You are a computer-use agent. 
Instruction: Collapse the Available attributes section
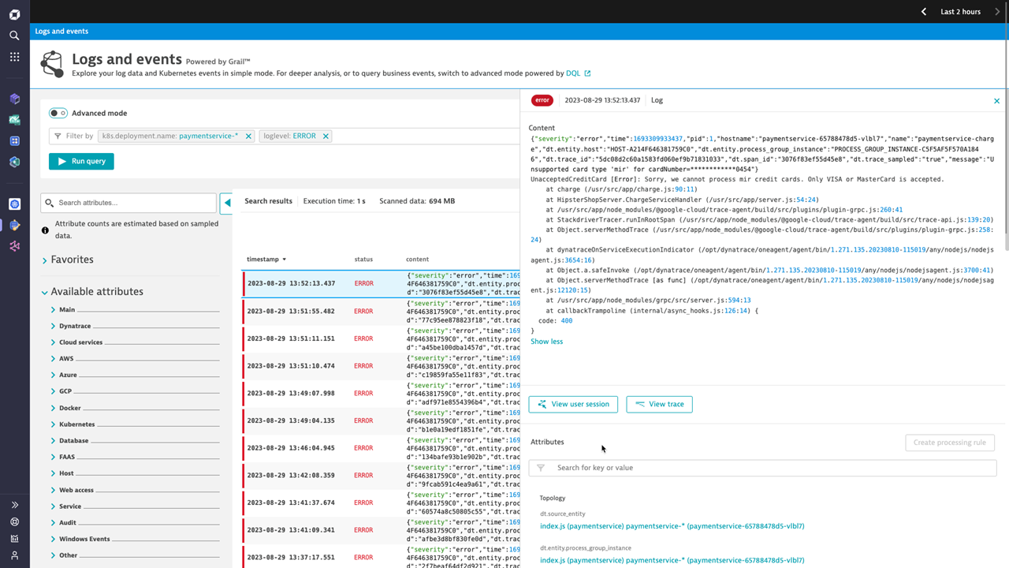pos(45,292)
